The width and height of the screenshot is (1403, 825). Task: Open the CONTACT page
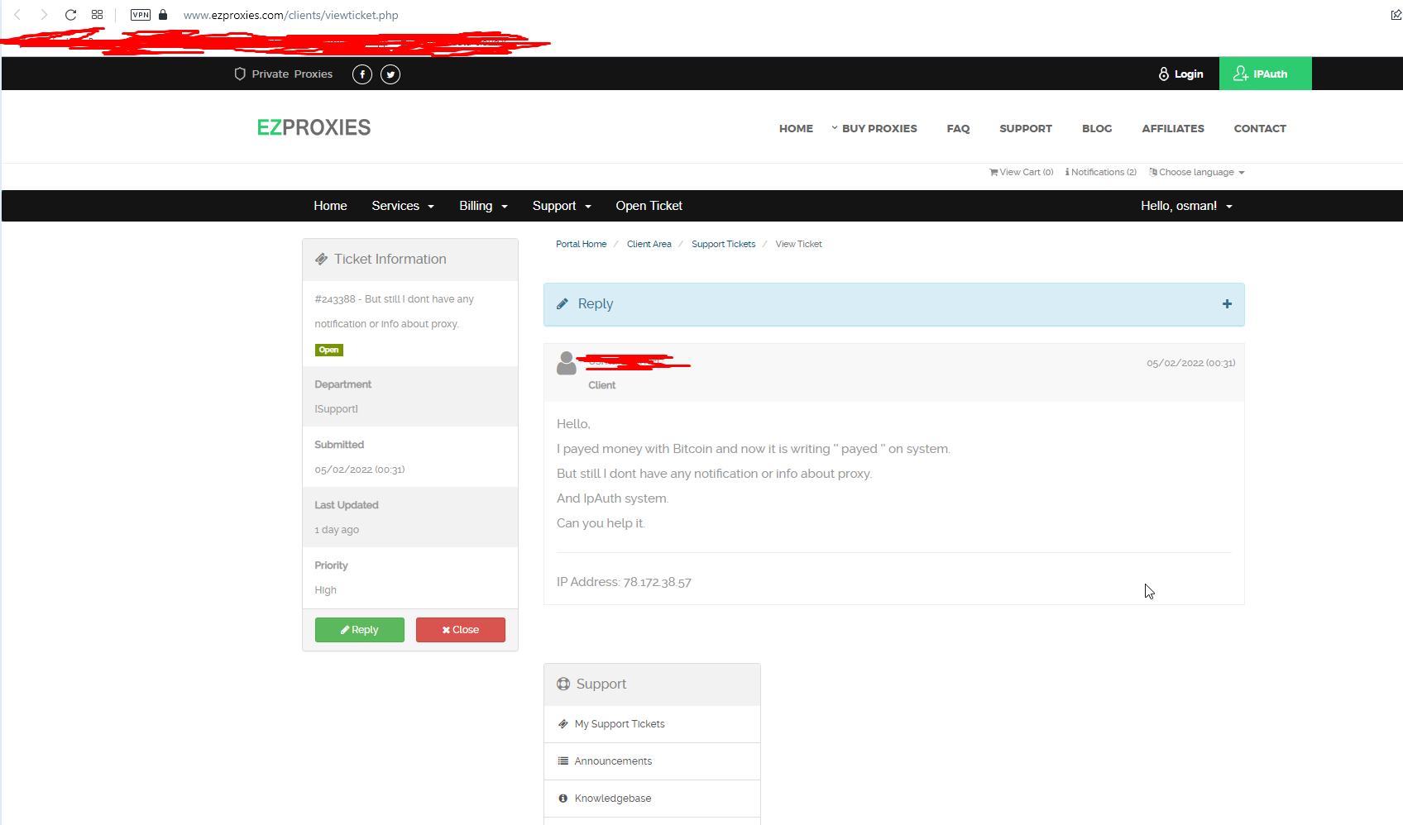(1260, 128)
